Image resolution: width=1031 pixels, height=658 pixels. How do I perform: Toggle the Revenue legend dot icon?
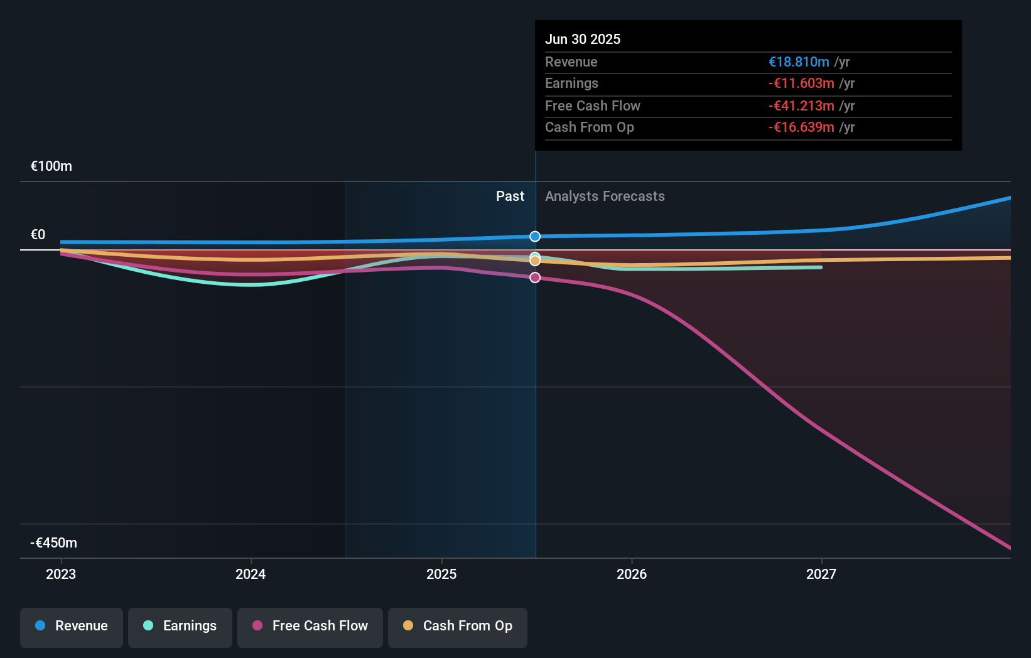39,626
